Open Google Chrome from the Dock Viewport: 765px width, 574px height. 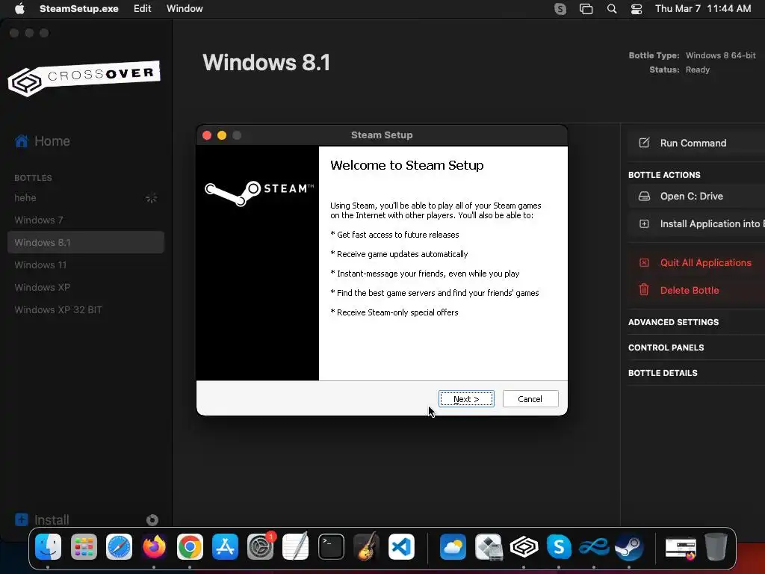[x=190, y=546]
